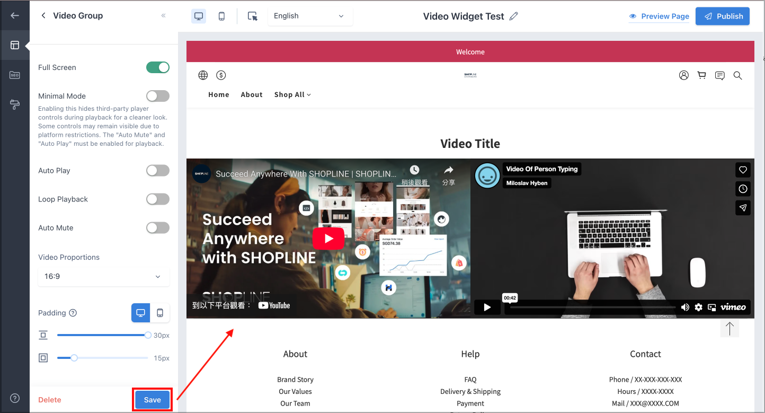
Task: Open theme paint roller icon in sidebar
Action: 15,104
